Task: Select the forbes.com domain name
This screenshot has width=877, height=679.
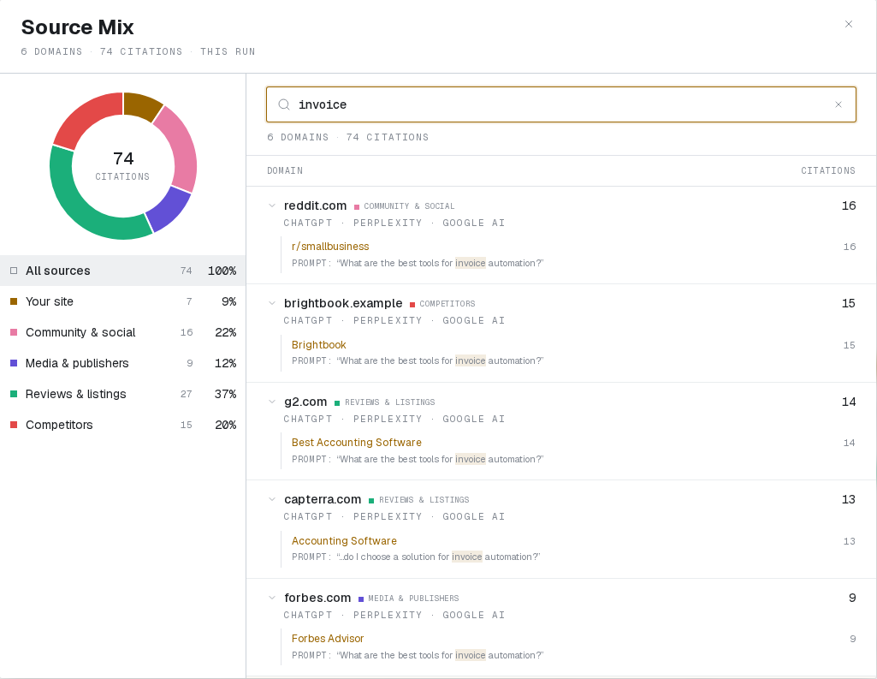Action: (x=317, y=598)
